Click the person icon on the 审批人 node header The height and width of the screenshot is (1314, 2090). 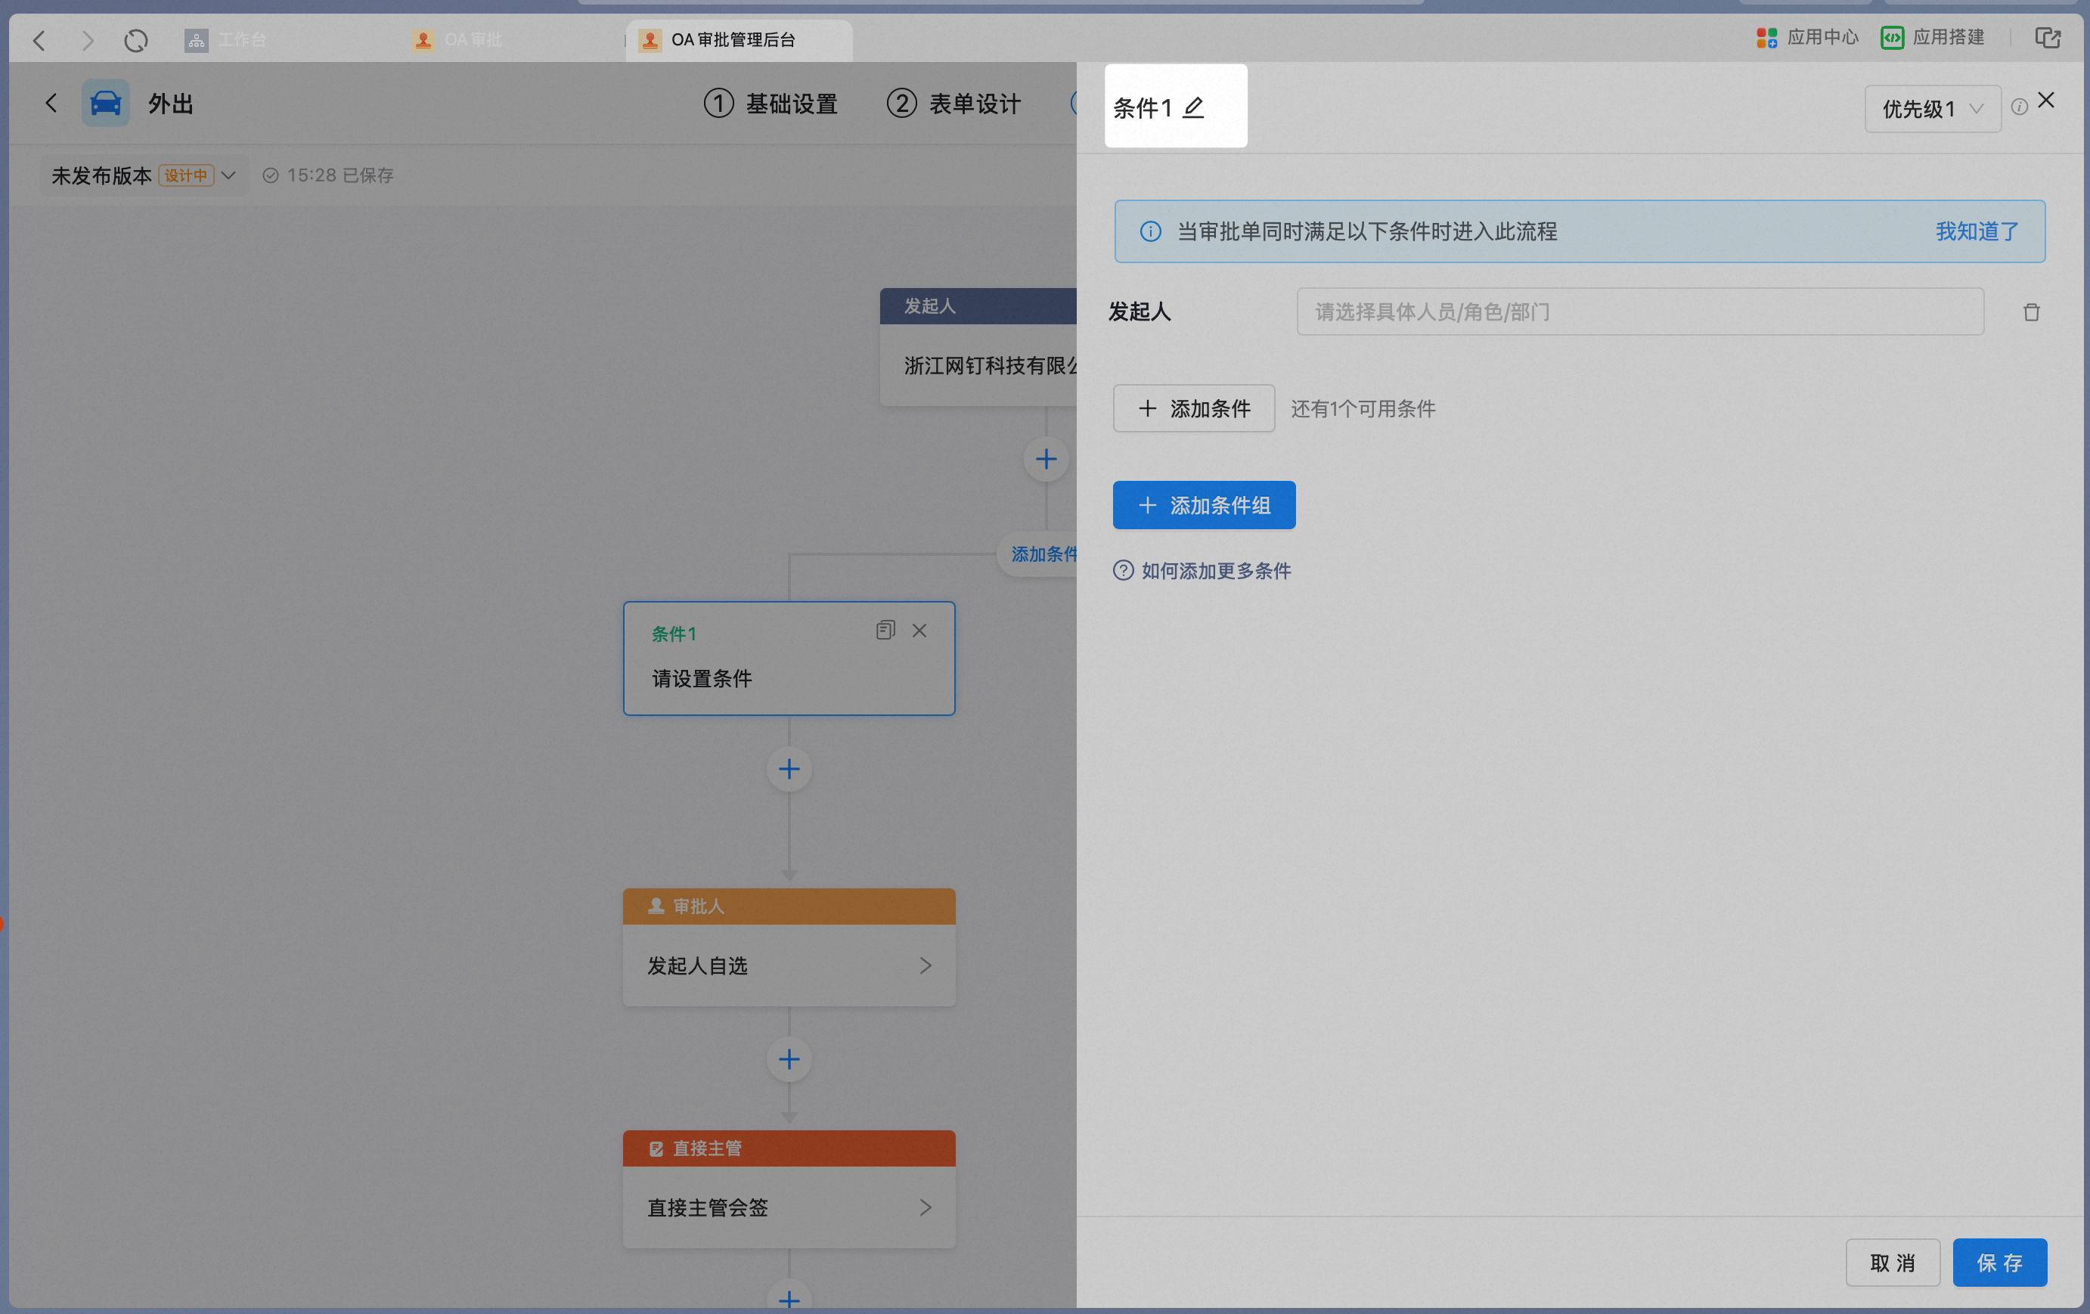point(656,906)
